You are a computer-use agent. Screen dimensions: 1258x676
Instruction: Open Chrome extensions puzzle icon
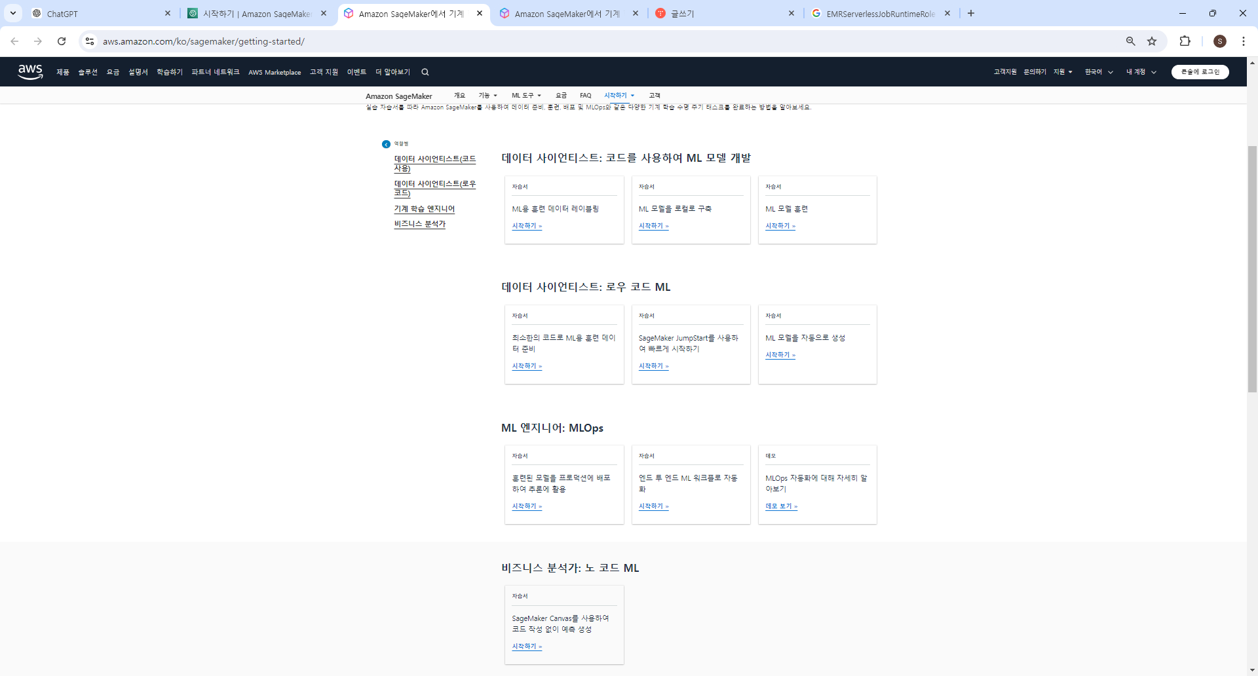1185,41
